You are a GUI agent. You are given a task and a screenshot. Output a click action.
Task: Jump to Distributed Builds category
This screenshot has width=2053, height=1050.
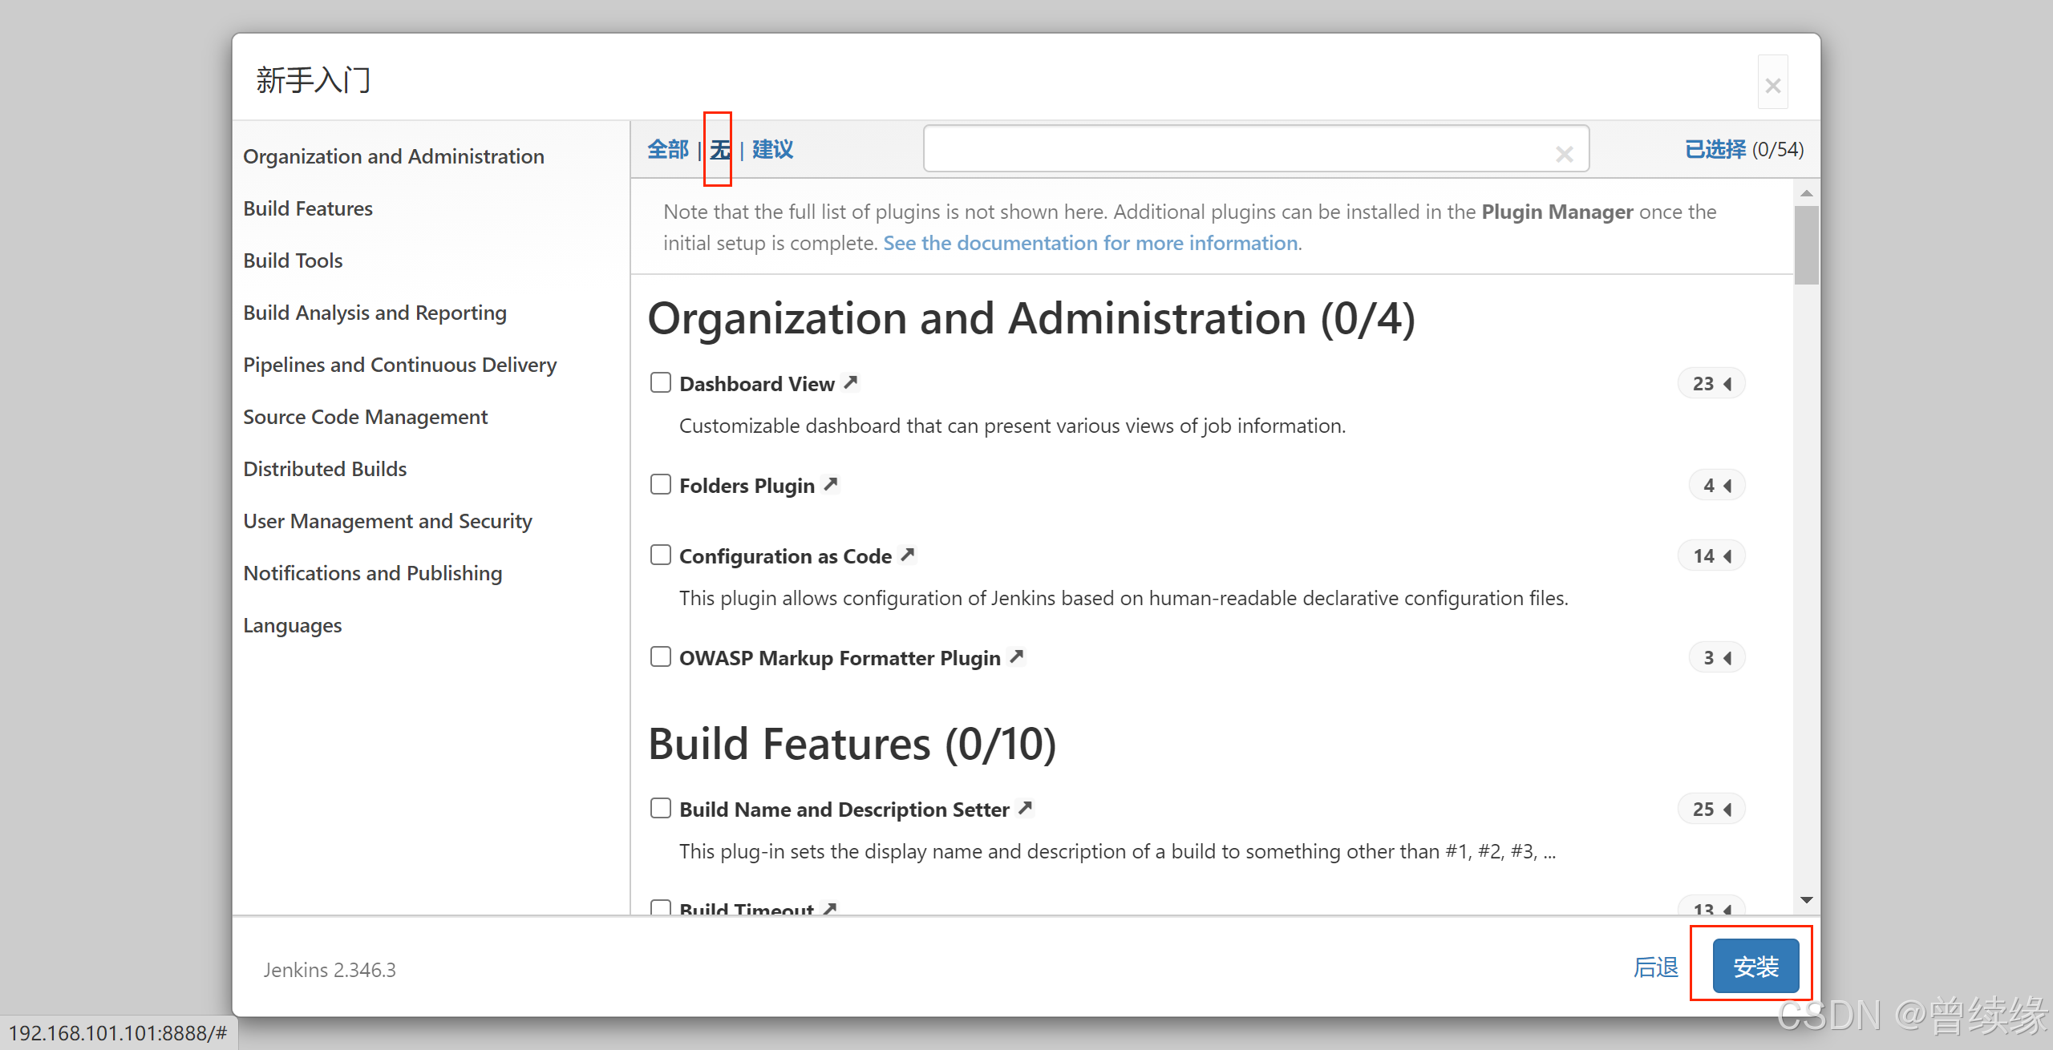point(325,469)
